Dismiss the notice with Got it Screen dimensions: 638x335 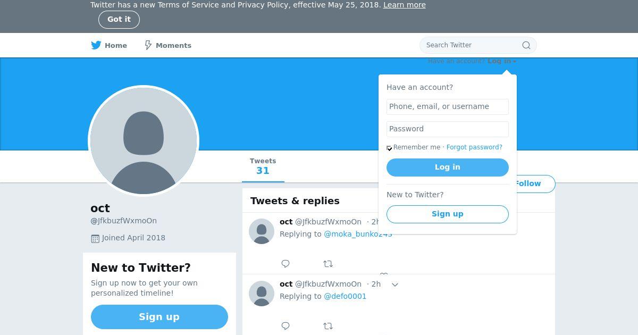pyautogui.click(x=119, y=20)
